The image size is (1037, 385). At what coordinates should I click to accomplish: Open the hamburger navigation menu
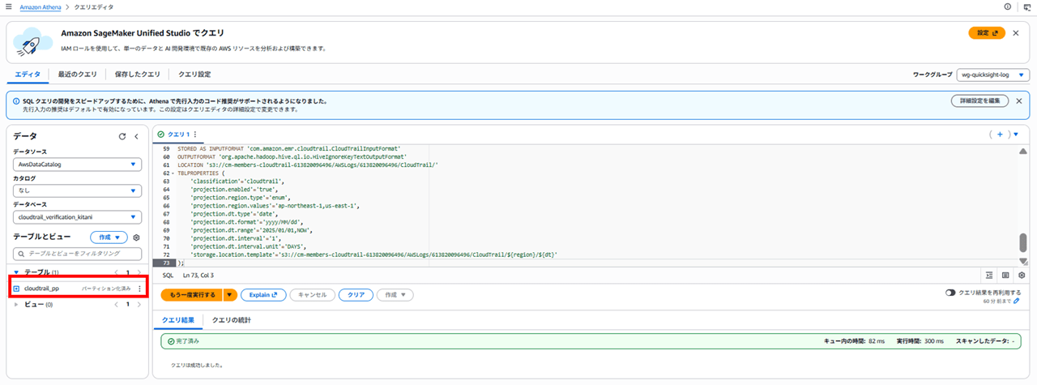pos(8,6)
